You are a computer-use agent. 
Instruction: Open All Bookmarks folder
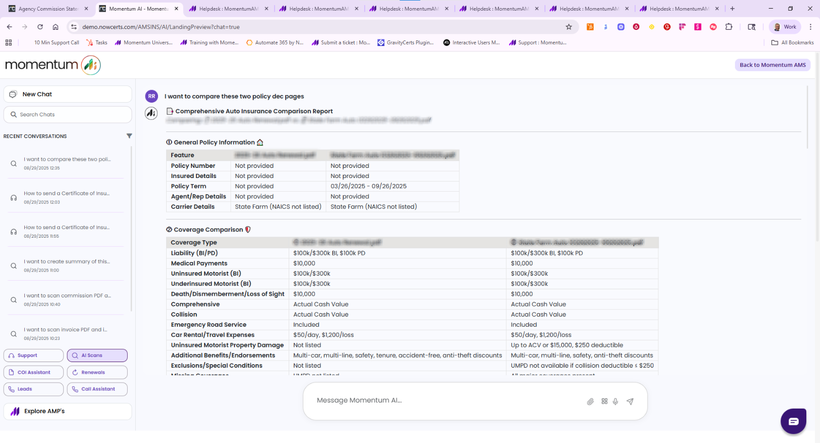coord(792,42)
